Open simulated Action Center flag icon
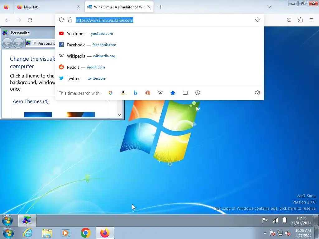The width and height of the screenshot is (319, 239). (264, 220)
